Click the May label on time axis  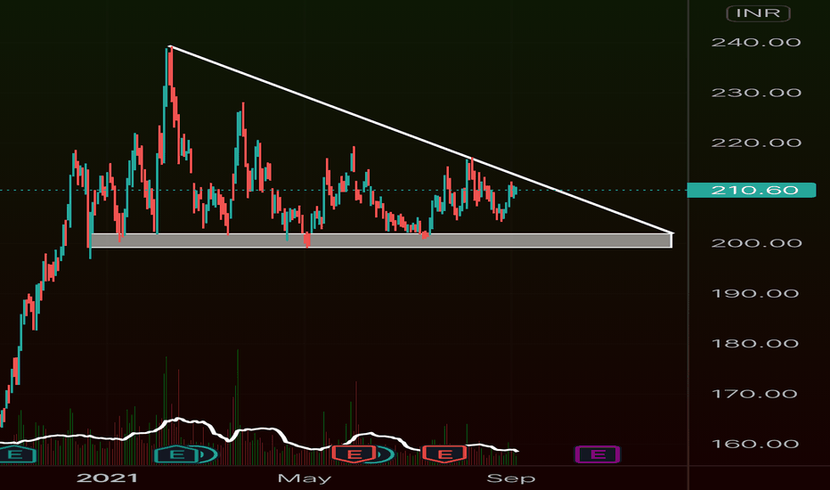305,478
